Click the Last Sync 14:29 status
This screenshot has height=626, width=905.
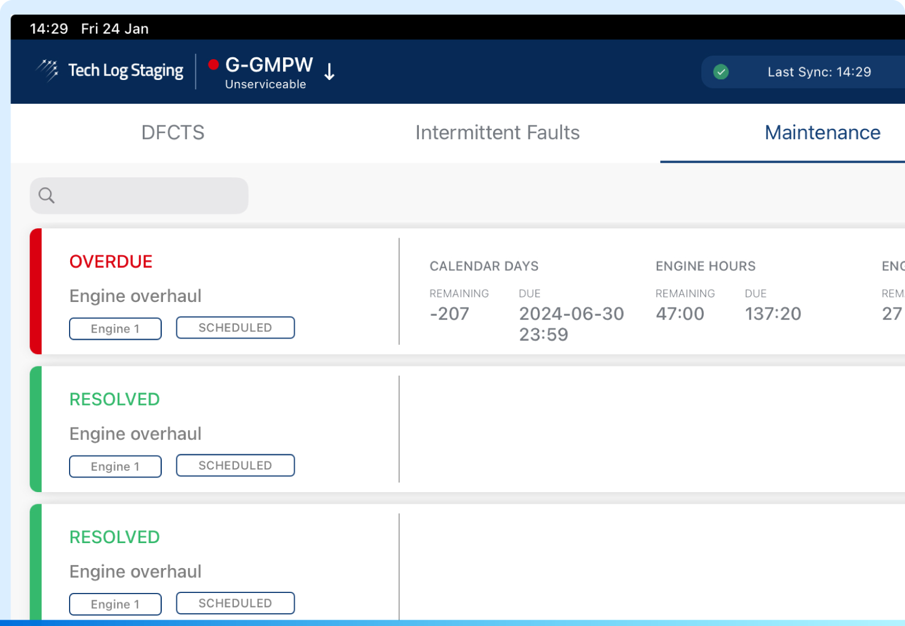tap(819, 72)
